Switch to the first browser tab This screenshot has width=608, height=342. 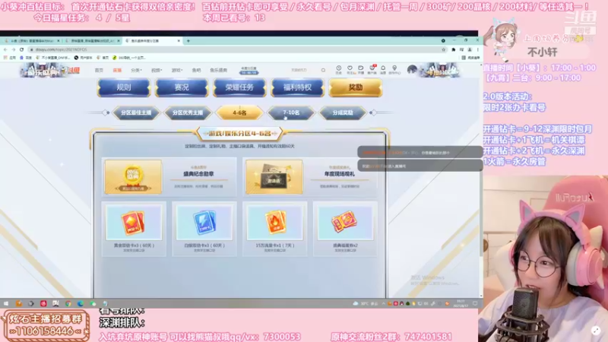(x=31, y=41)
